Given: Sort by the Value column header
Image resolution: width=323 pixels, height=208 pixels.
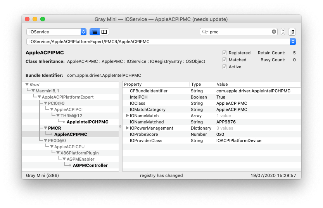Looking at the screenshot, I should tap(258, 84).
